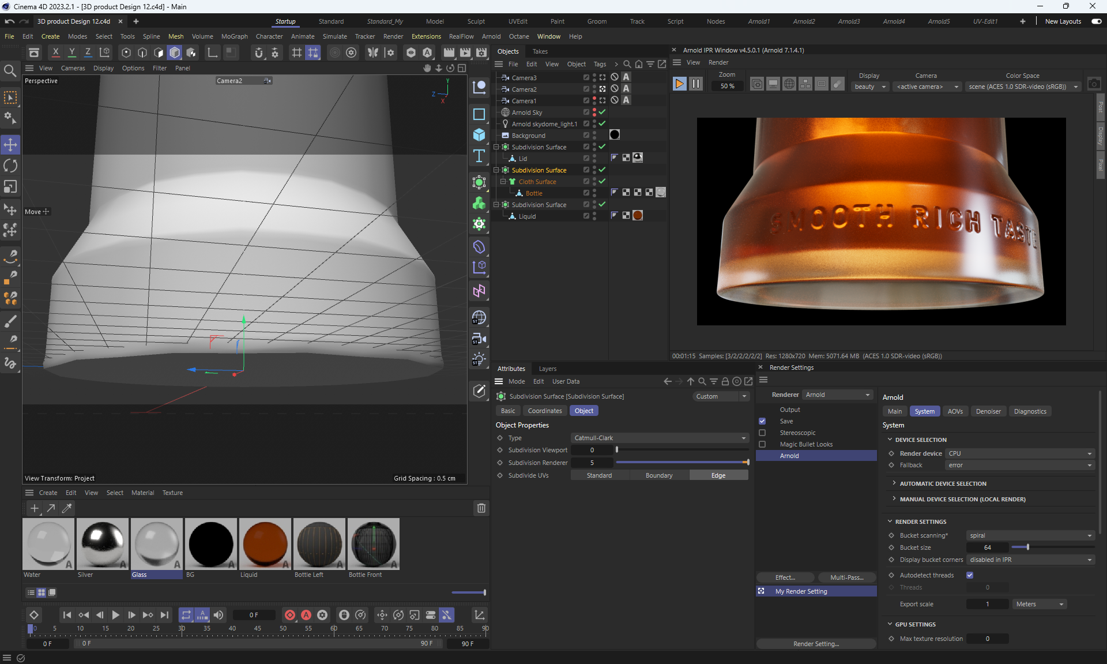The image size is (1107, 664).
Task: Uncheck Autodetect threads checkbox
Action: click(x=970, y=575)
